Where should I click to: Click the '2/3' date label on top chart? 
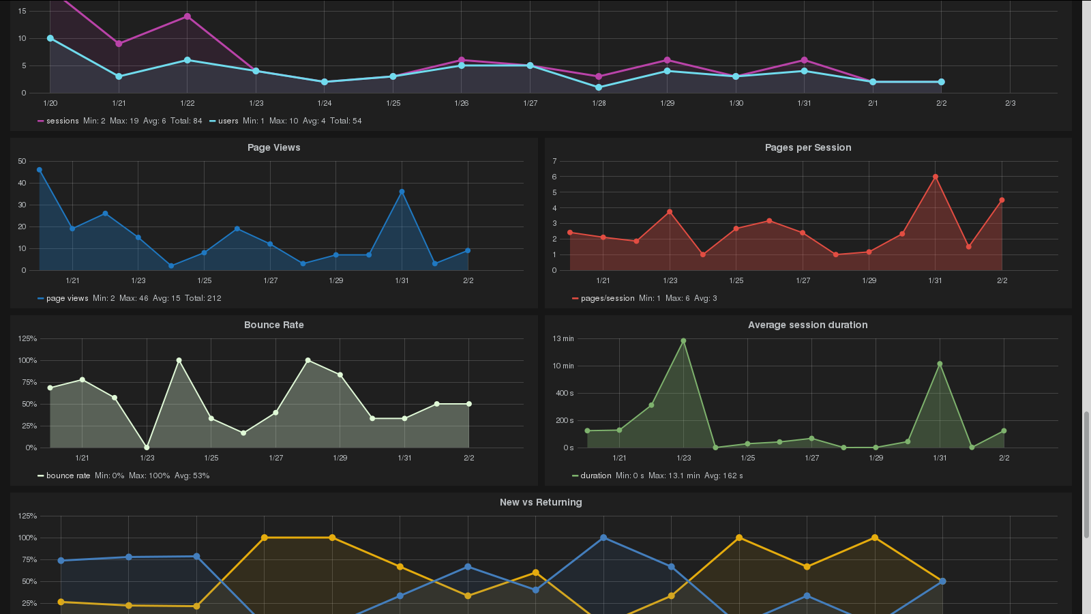pos(1010,103)
